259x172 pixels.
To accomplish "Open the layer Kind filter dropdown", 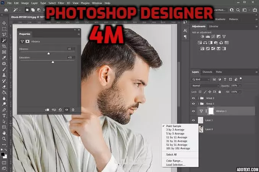I will 201,80.
